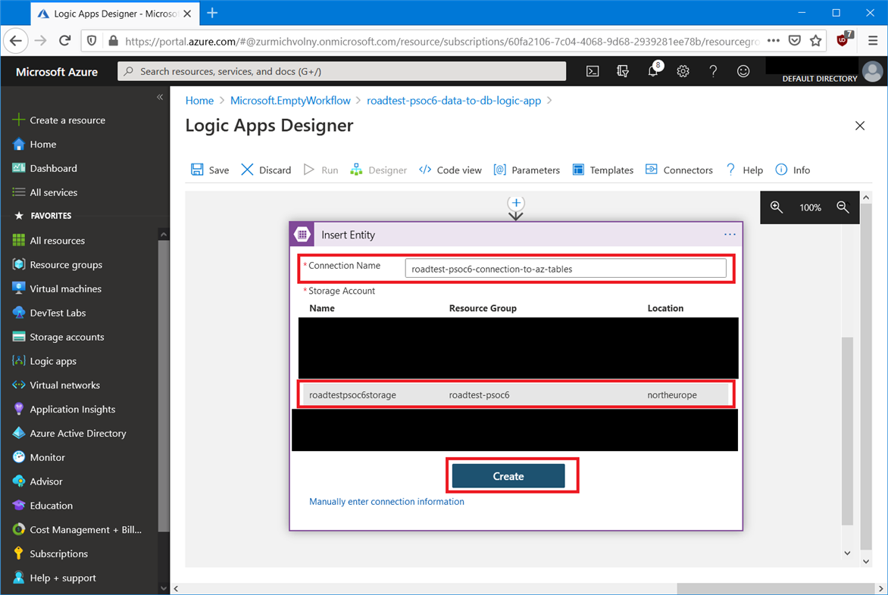Open the Templates toolbar item
Viewport: 888px width, 595px height.
[603, 170]
